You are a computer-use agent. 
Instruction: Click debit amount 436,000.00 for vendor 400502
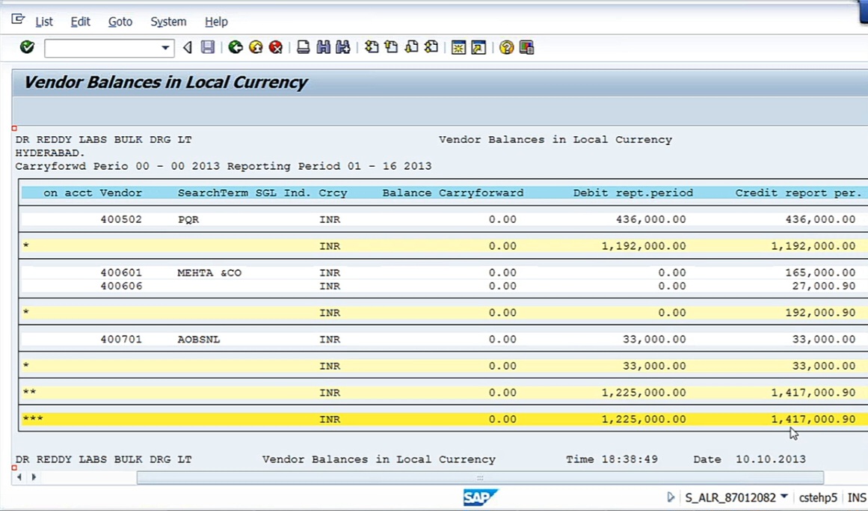tap(651, 219)
